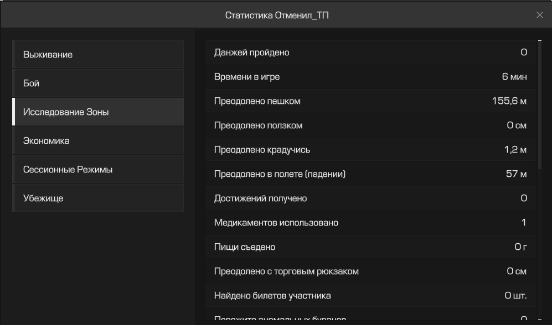Click the 6 мин value
Viewport: 552px width, 325px height.
click(x=514, y=77)
